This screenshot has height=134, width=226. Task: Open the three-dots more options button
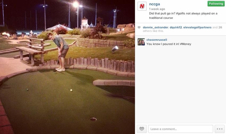pyautogui.click(x=220, y=129)
